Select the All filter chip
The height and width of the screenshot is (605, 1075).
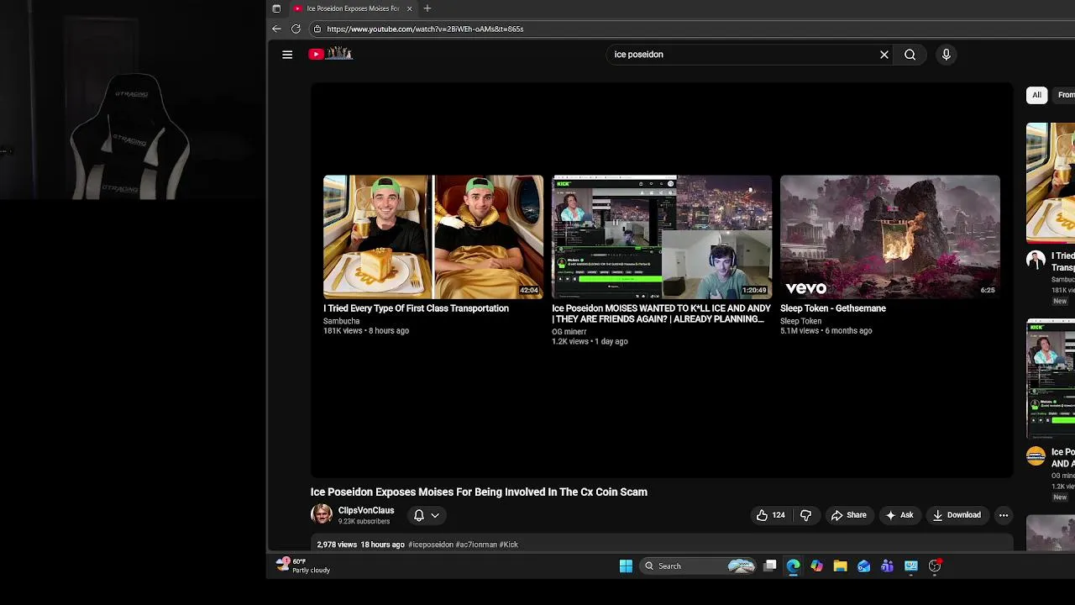pyautogui.click(x=1036, y=95)
